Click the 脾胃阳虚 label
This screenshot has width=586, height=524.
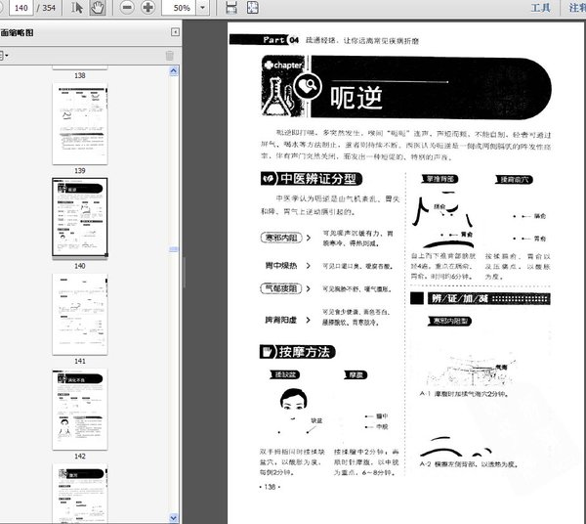click(281, 320)
